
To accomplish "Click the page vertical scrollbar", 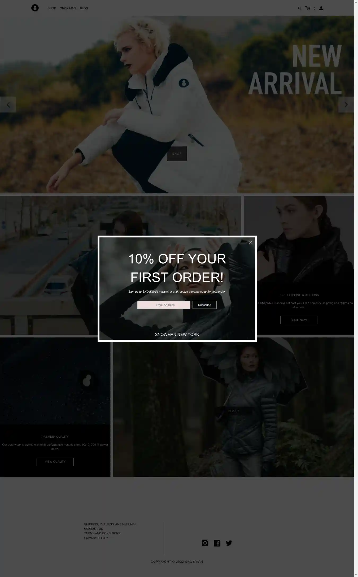I will pos(356,288).
